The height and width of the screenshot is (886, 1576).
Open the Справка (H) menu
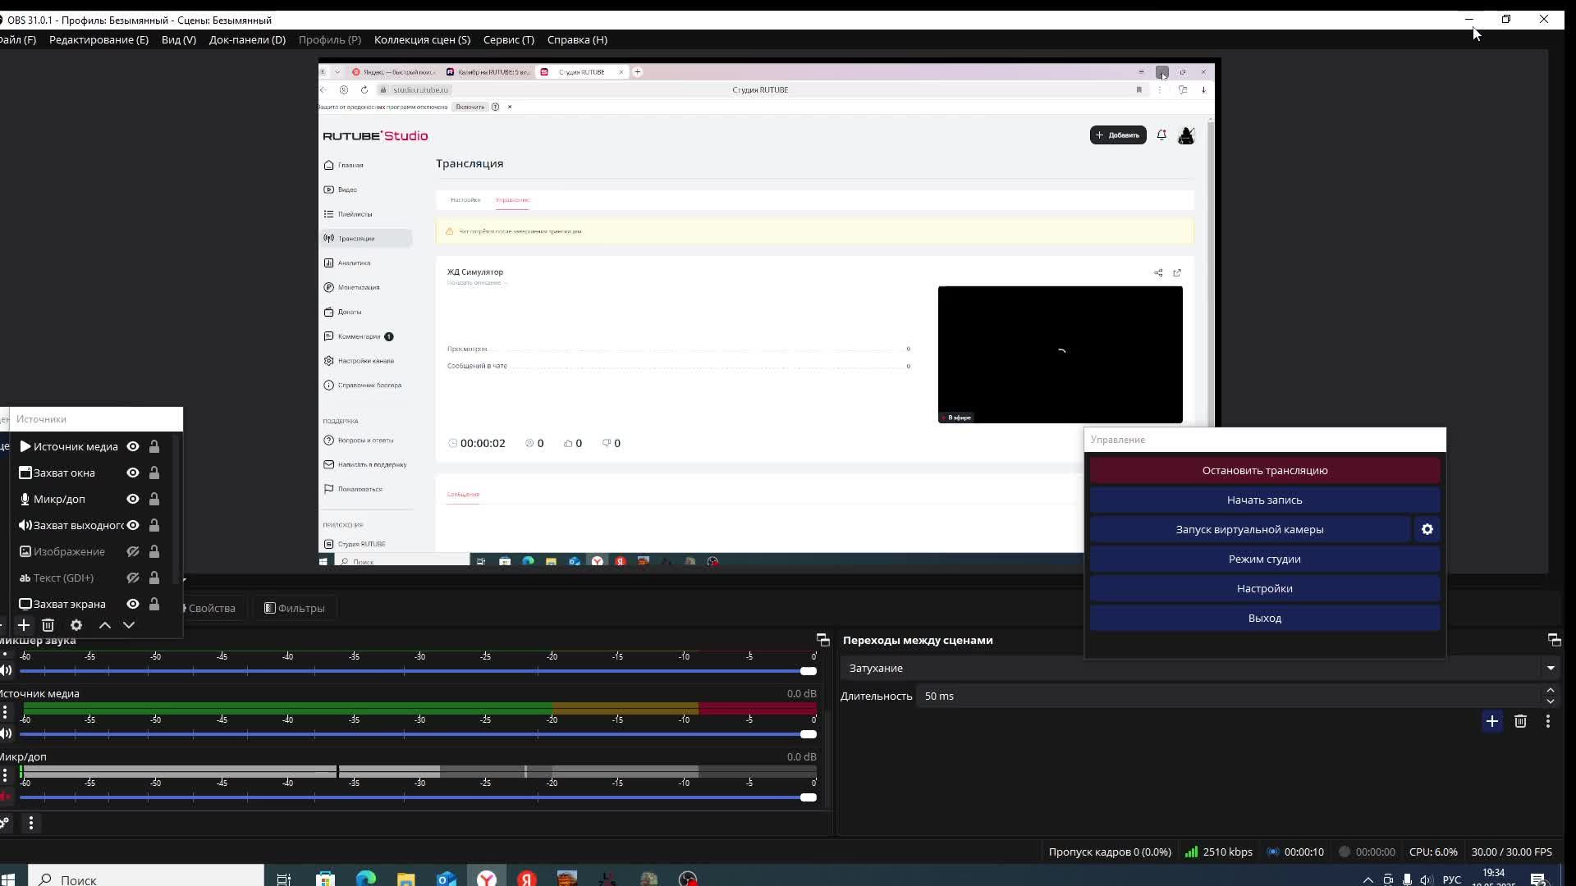577,39
